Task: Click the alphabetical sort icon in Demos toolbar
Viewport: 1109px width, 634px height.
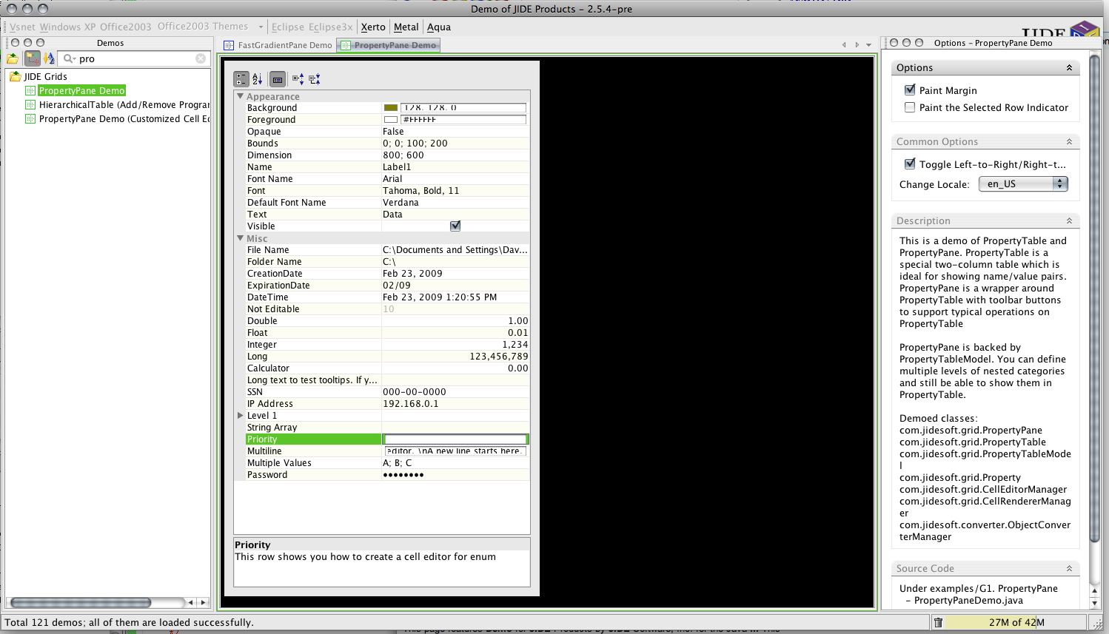Action: [49, 58]
